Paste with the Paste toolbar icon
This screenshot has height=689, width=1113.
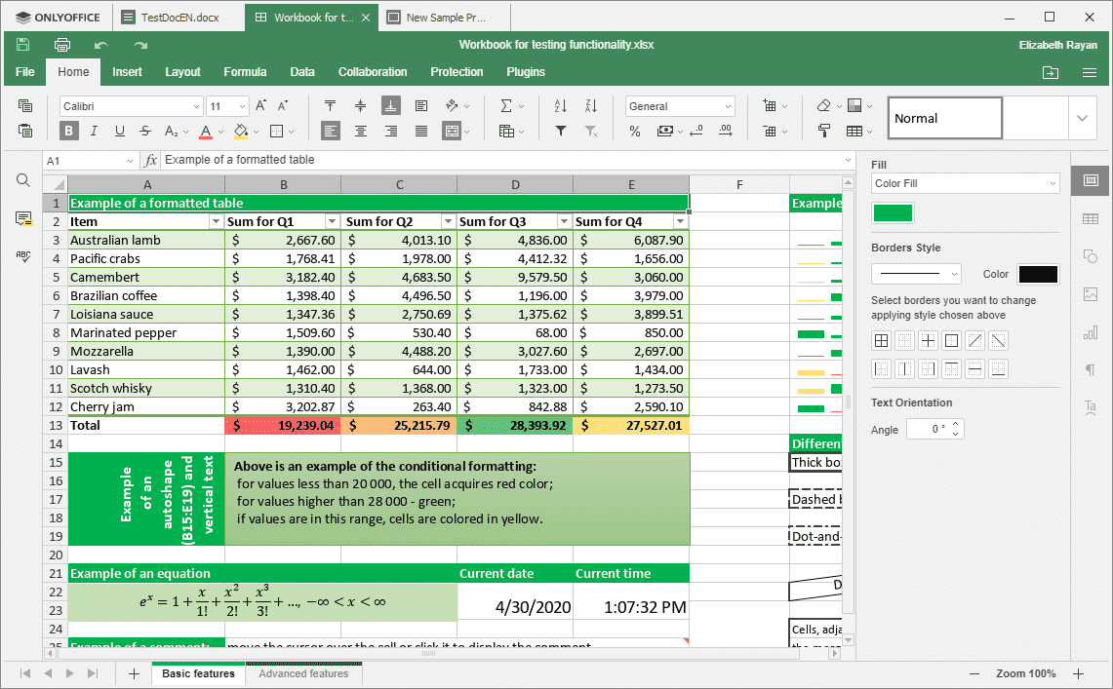pos(24,131)
